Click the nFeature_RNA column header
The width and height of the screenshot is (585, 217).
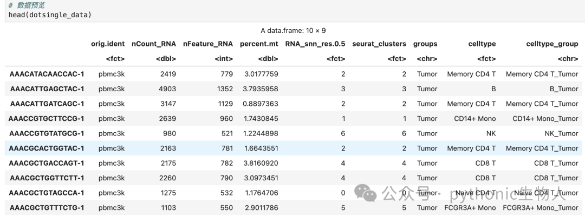tap(208, 44)
